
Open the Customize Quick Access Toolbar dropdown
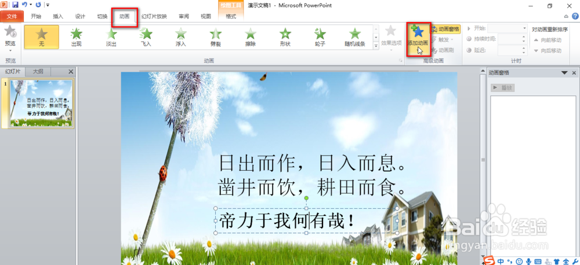click(48, 5)
